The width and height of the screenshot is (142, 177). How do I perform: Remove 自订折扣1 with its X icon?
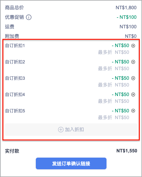click(133, 46)
